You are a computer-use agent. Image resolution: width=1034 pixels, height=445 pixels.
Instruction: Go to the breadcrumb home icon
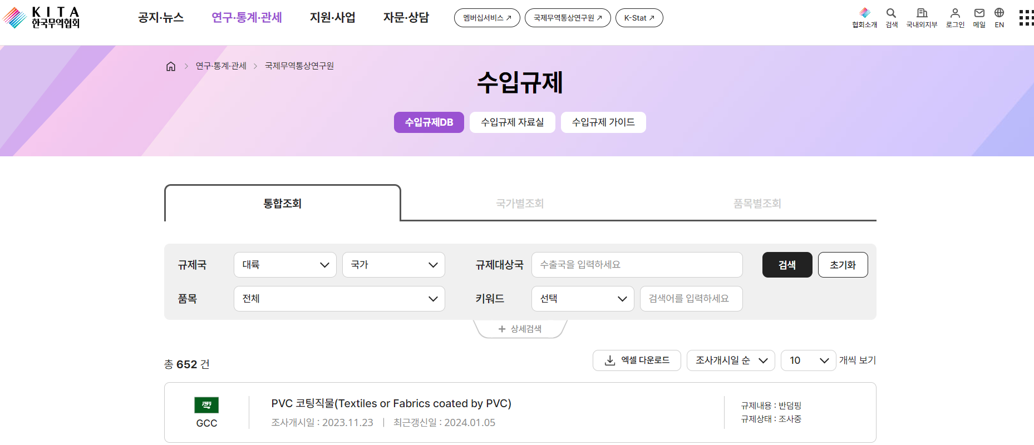tap(171, 66)
